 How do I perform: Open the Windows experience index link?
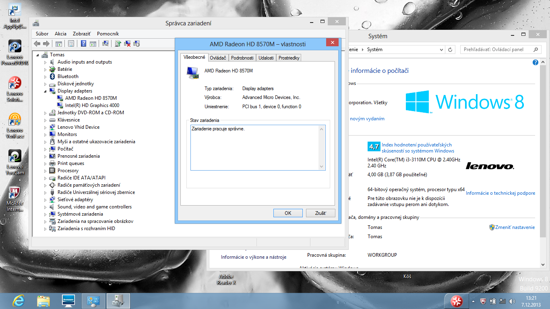(418, 148)
